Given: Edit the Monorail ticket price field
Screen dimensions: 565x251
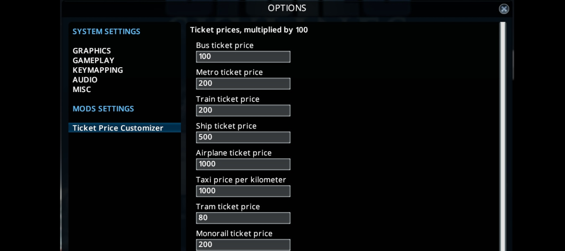Looking at the screenshot, I should [x=243, y=245].
